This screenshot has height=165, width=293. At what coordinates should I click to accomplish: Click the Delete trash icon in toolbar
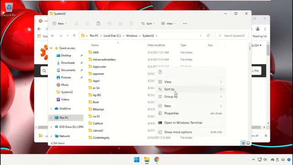131,23
